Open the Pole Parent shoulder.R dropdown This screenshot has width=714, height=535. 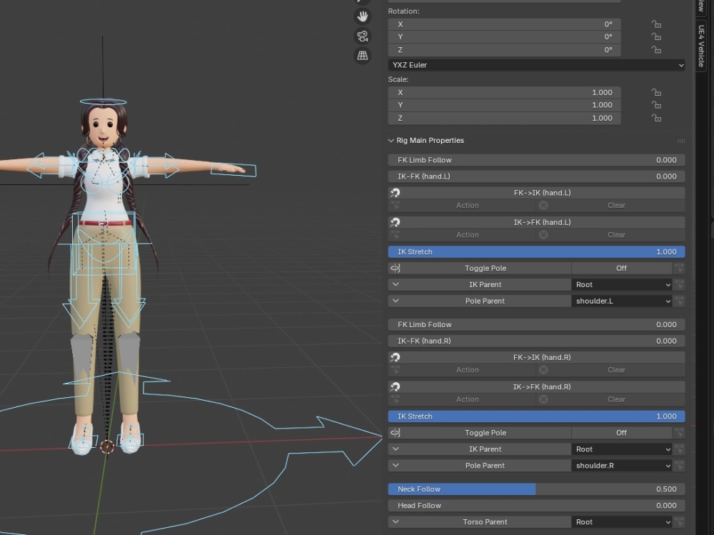622,465
